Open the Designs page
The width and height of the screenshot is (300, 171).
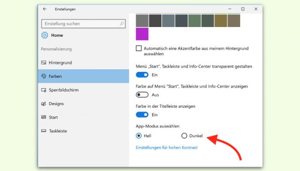point(84,103)
